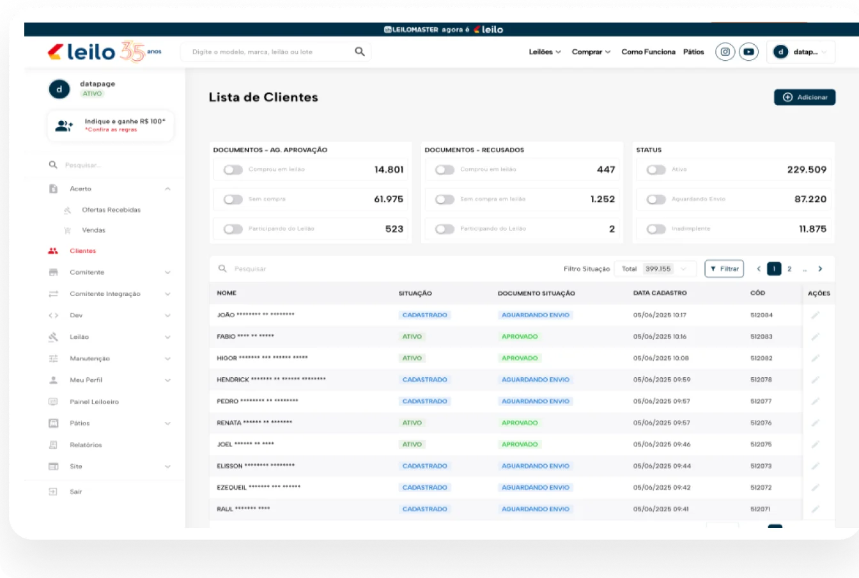Screen dimensions: 859x578
Task: Click the Manutenção sliders icon
Action: 54,359
